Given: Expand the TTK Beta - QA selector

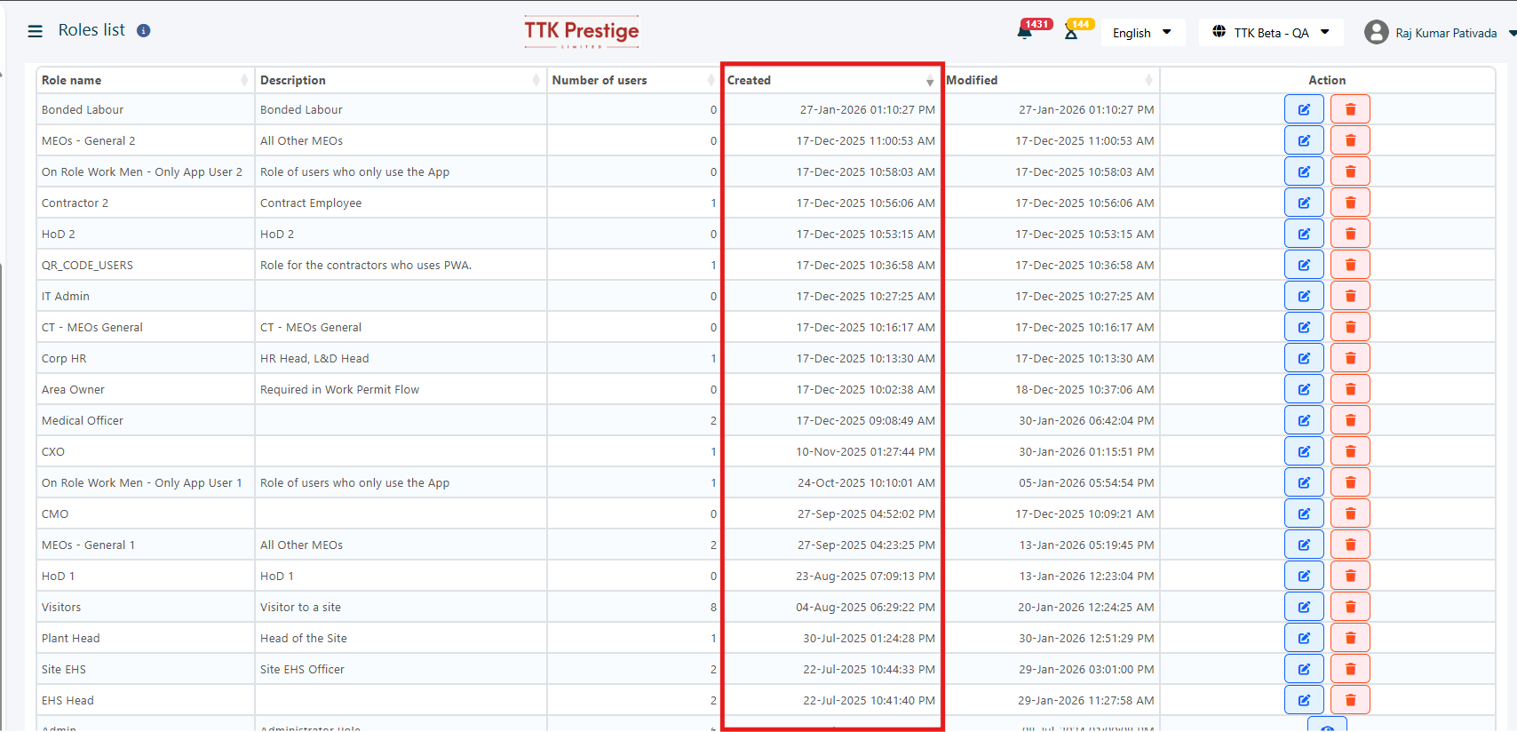Looking at the screenshot, I should tap(1271, 33).
